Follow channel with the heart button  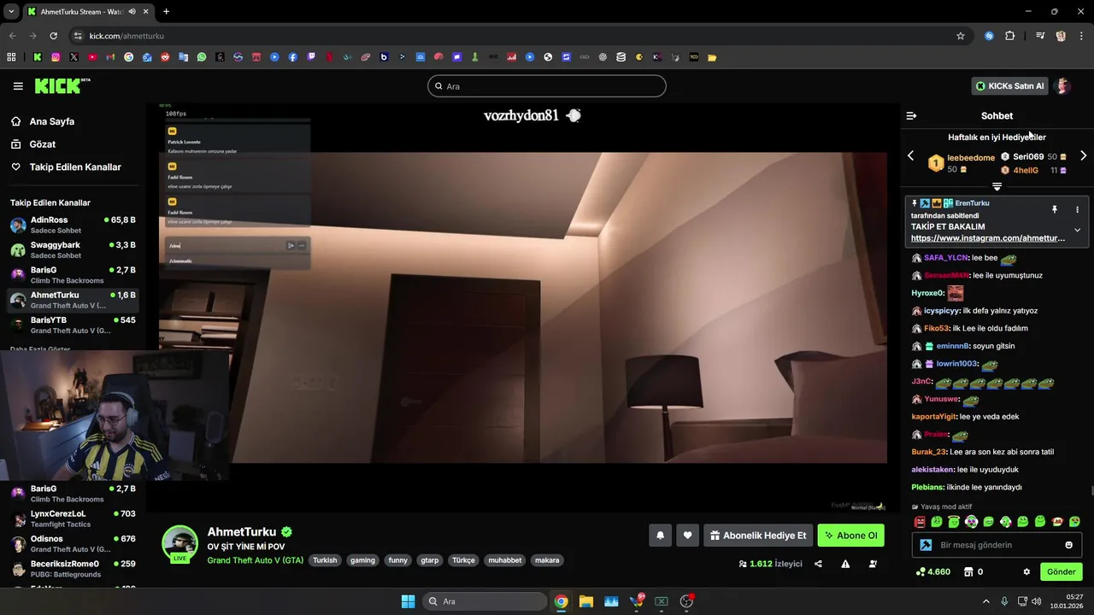[687, 536]
